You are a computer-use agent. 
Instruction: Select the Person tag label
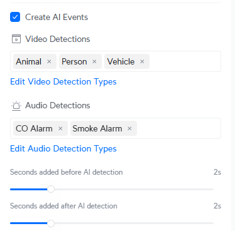[x=74, y=61]
